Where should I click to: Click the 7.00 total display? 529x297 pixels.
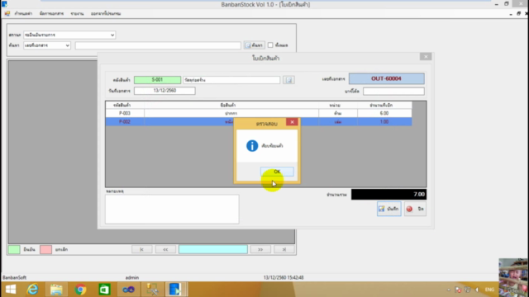click(x=388, y=195)
